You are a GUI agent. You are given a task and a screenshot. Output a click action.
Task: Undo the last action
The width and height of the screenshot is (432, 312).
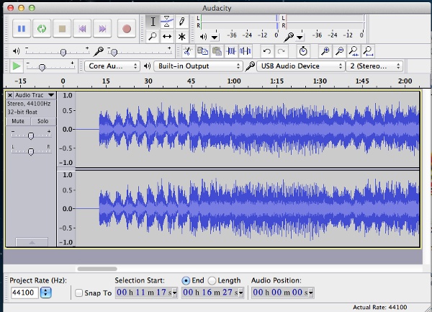point(266,51)
